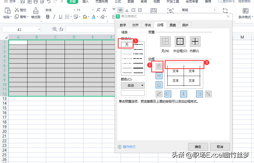Click the Bold B icon

tap(47, 17)
